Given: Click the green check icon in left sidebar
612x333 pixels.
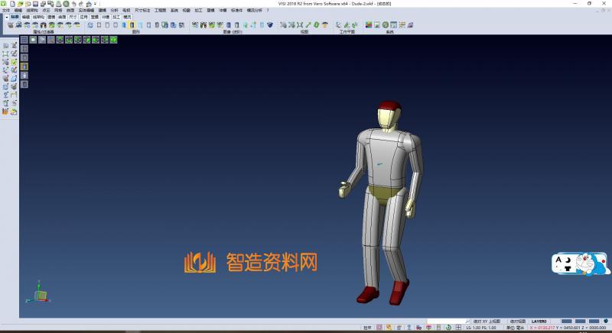Looking at the screenshot, I should click(x=14, y=63).
